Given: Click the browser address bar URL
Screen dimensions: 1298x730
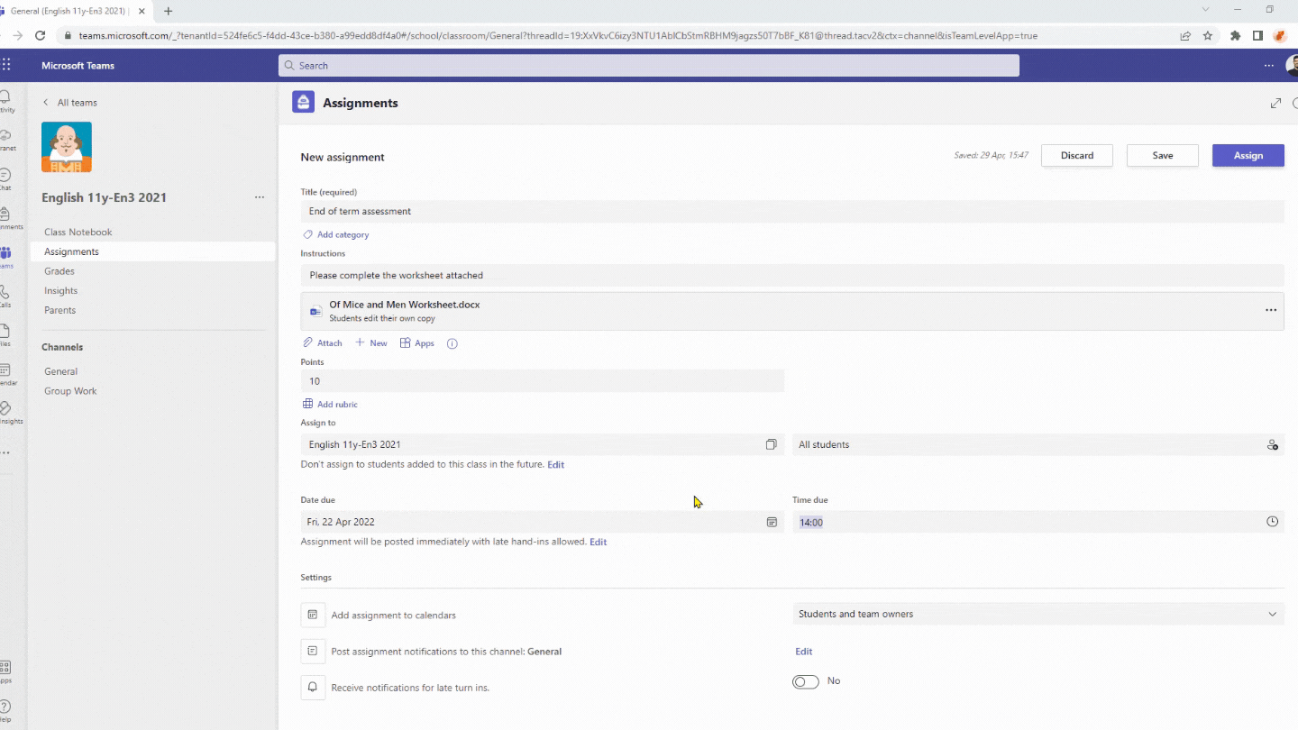Looking at the screenshot, I should click(558, 36).
